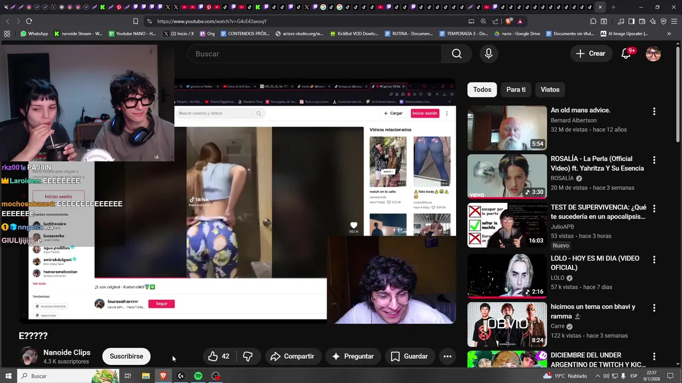Open the Windows Start menu
Image resolution: width=682 pixels, height=383 pixels.
8,376
